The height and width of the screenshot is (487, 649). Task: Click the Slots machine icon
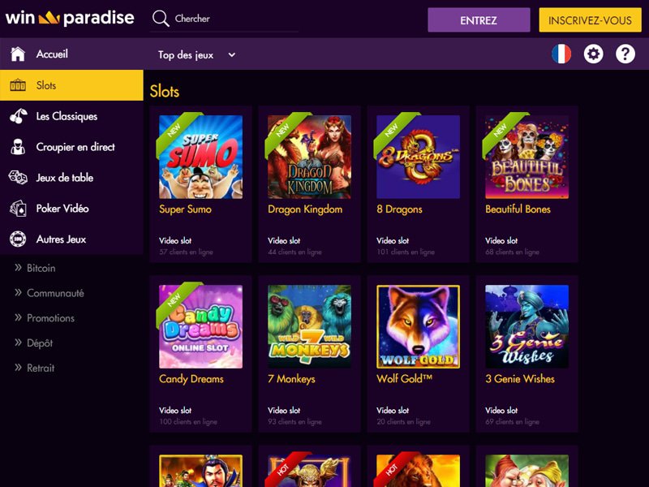tap(18, 85)
